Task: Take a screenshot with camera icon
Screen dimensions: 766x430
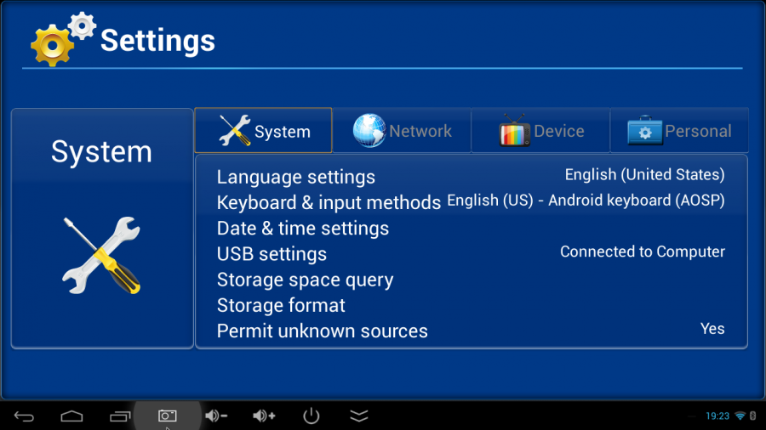Action: tap(168, 416)
